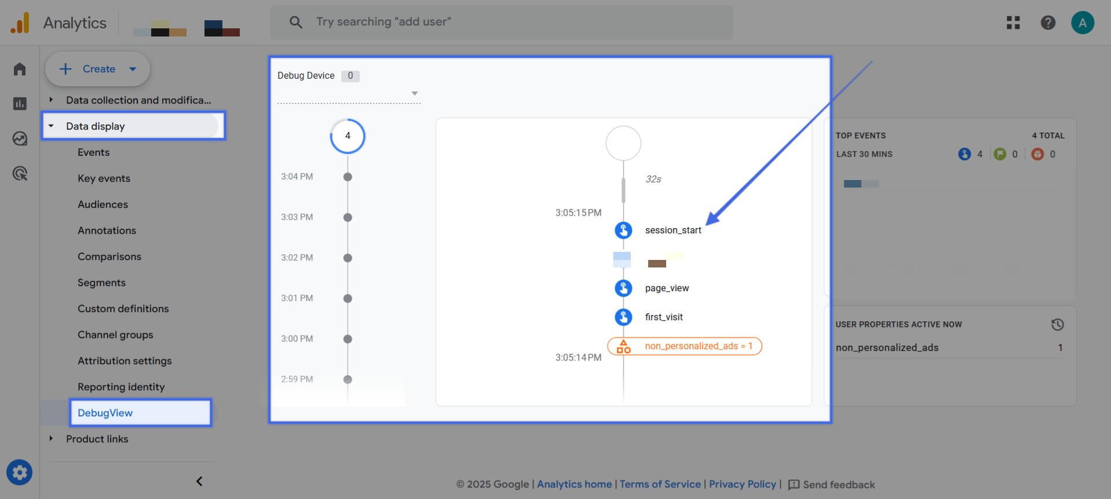Viewport: 1111px width, 499px height.
Task: Open Privacy Policy link
Action: 742,484
